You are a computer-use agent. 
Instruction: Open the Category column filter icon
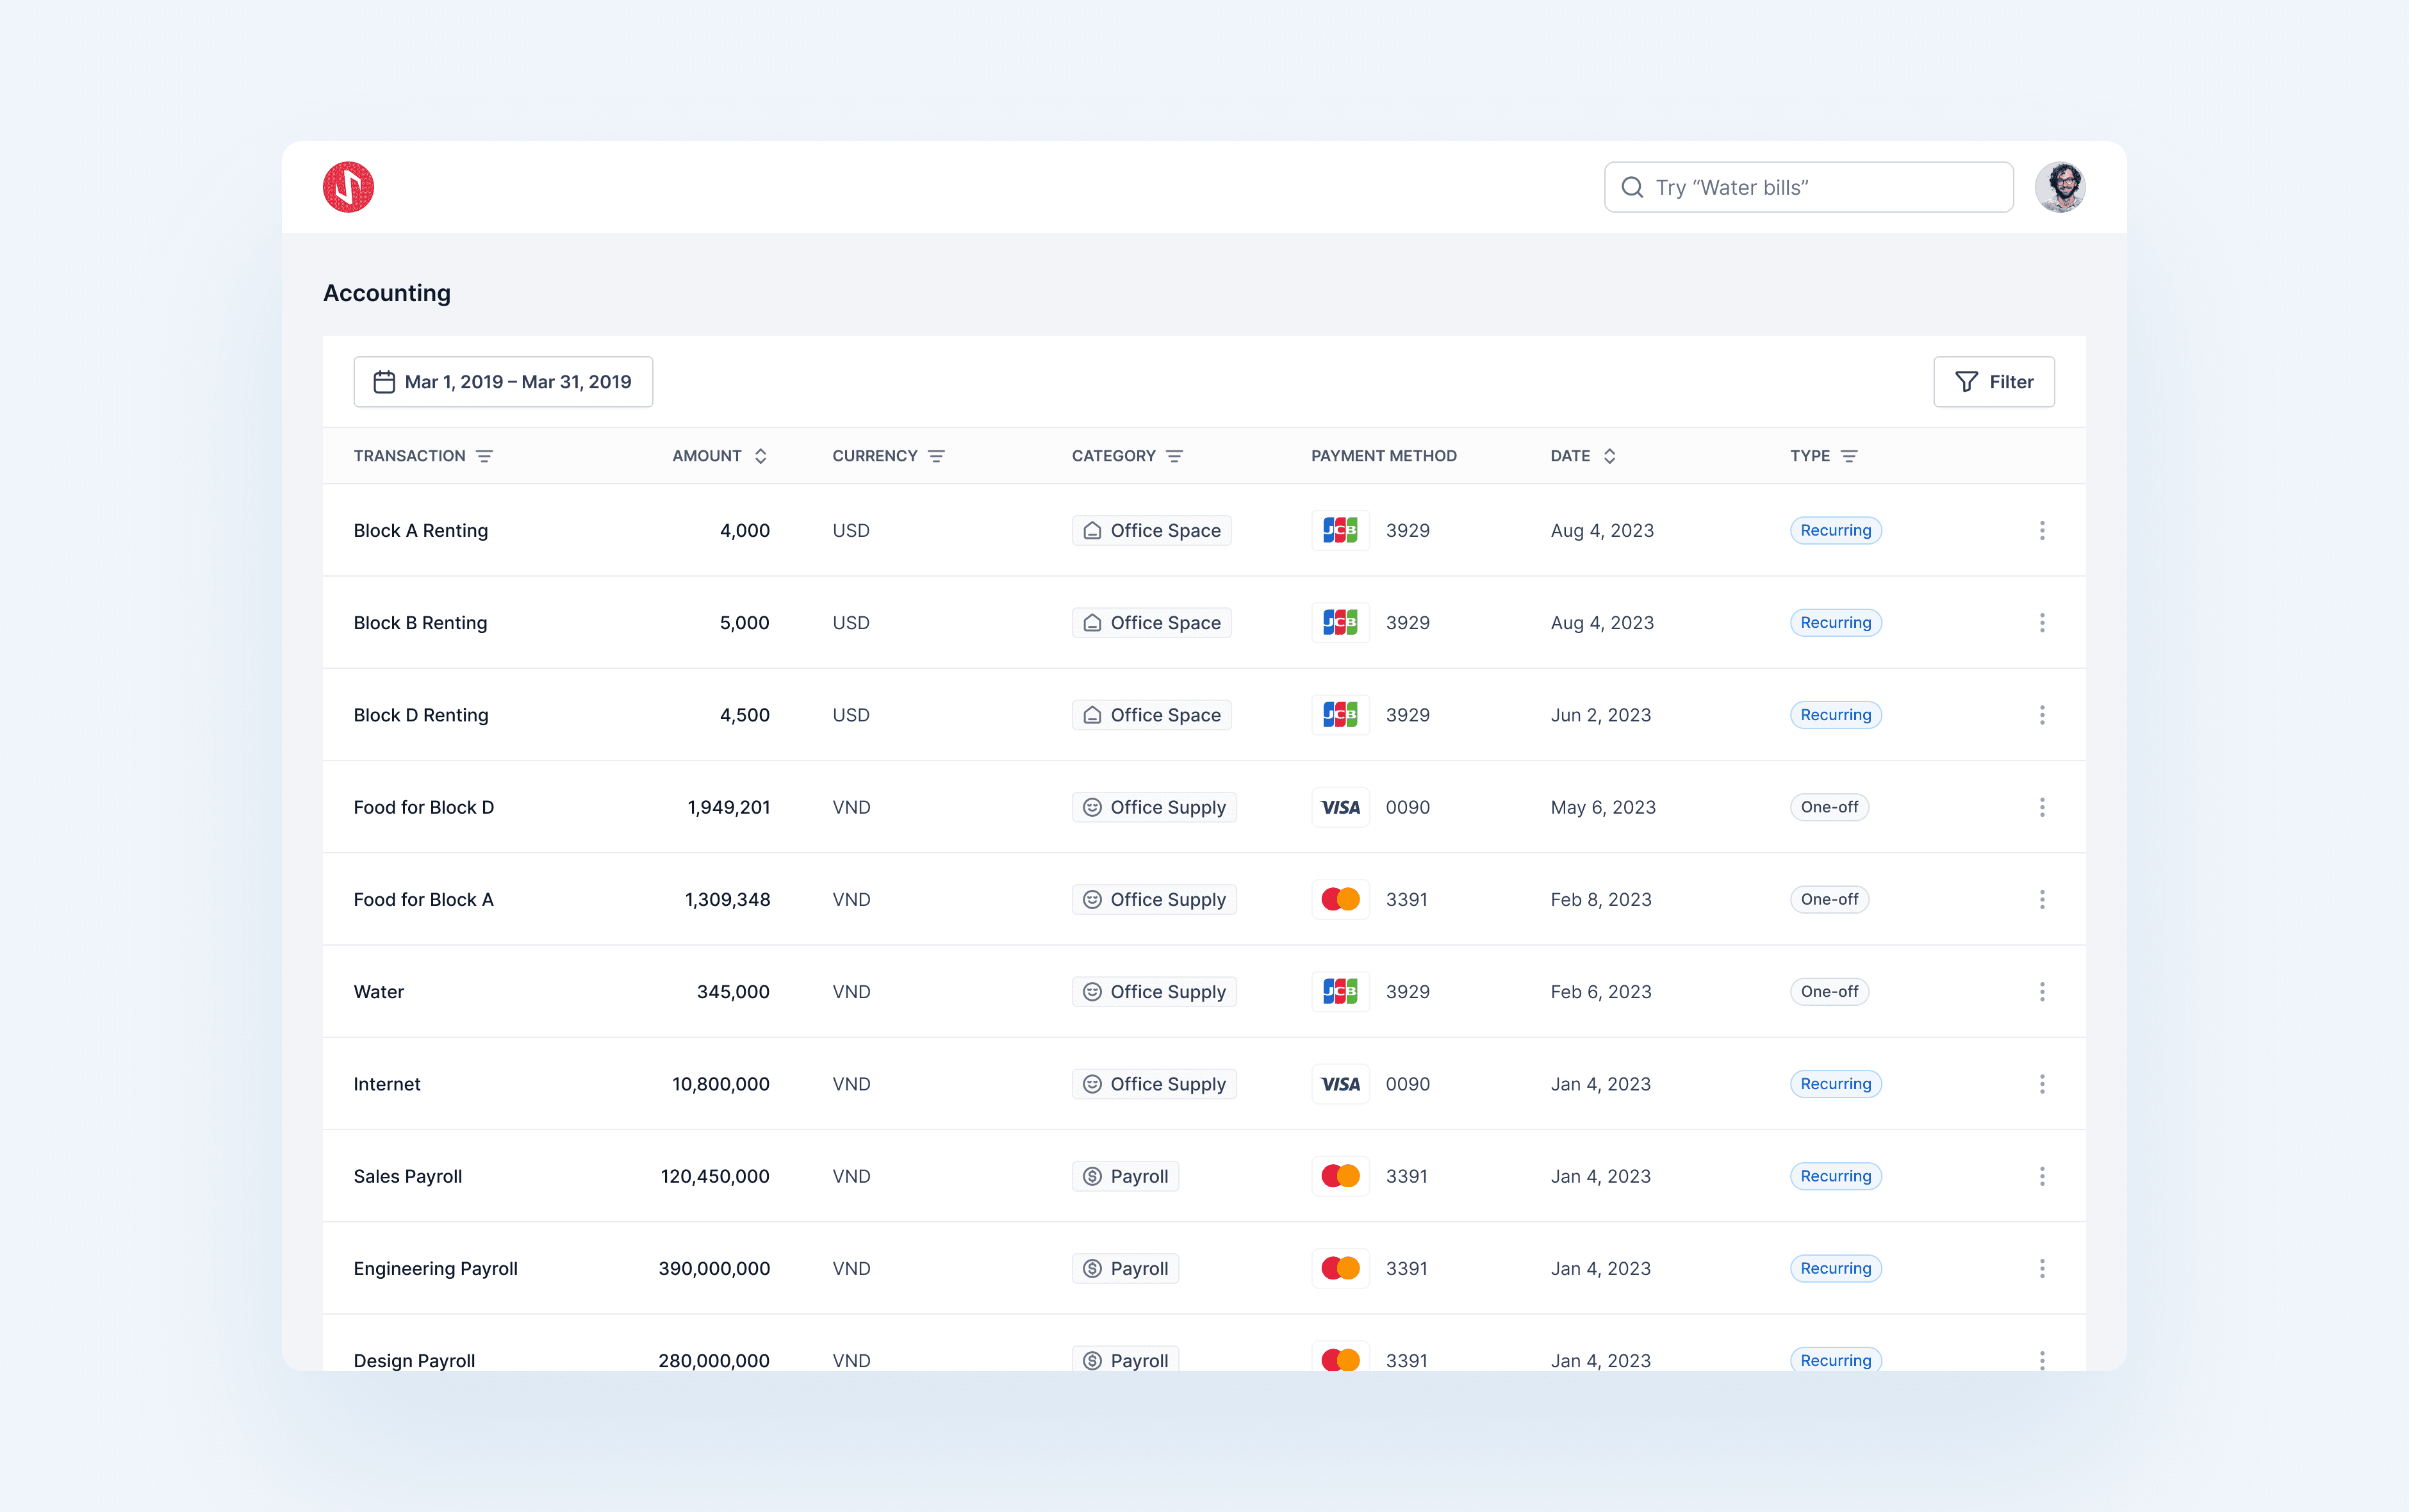(1175, 456)
